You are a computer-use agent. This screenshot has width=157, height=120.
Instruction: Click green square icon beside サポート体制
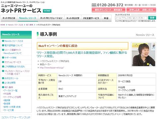point(3,58)
